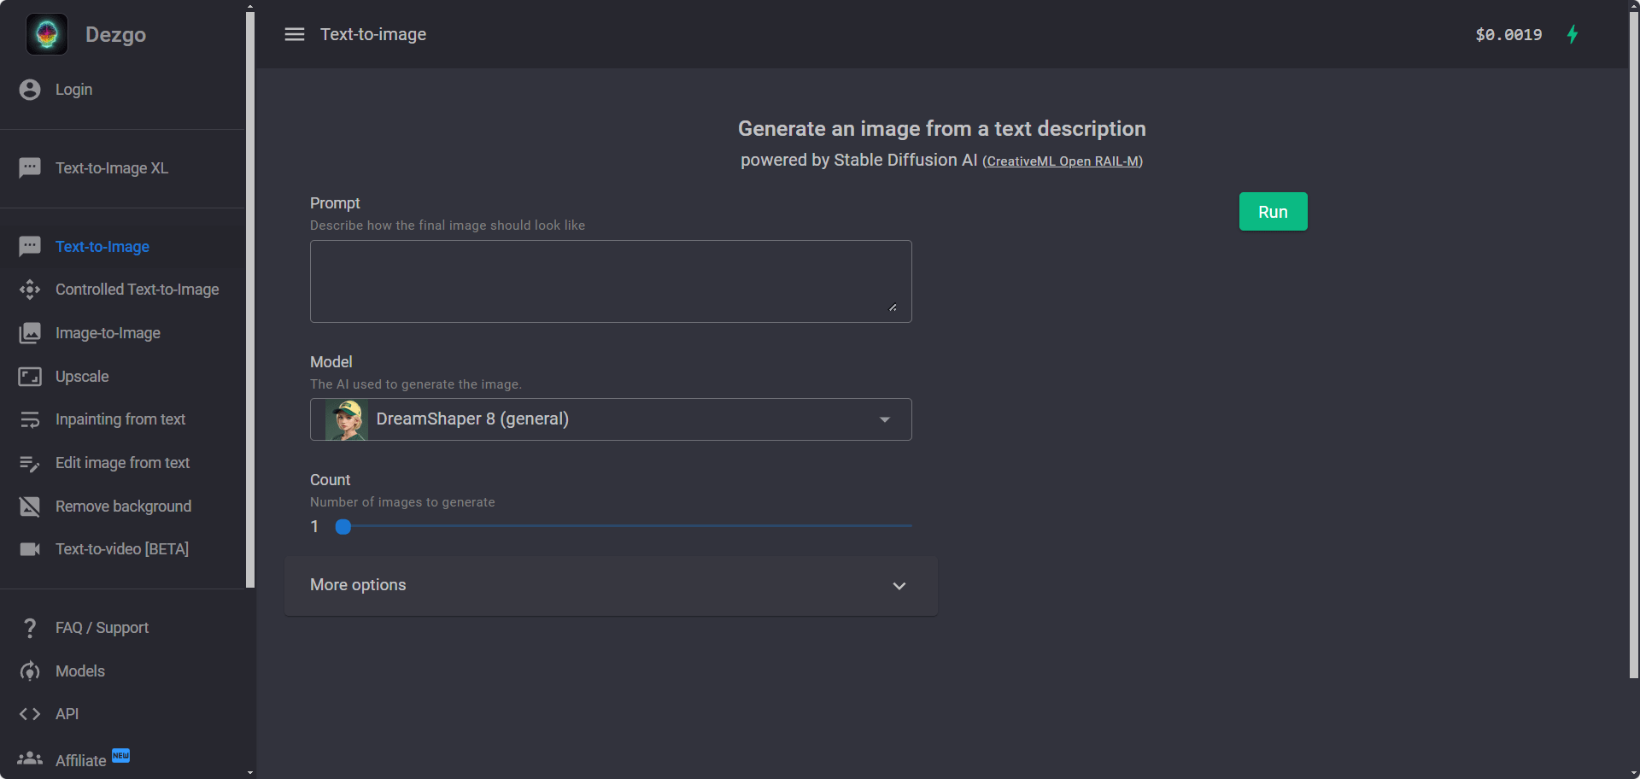Select Edit image from text
The image size is (1640, 779).
coord(122,463)
